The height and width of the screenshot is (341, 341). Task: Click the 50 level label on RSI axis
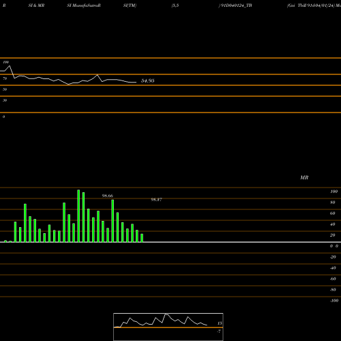pos(5,89)
